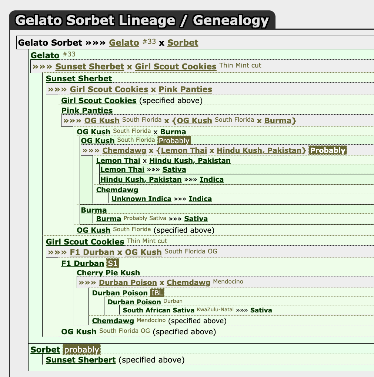374x377 pixels.
Task: Open the Sorbet heading beside the lowercase probably badge
Action: (45, 350)
